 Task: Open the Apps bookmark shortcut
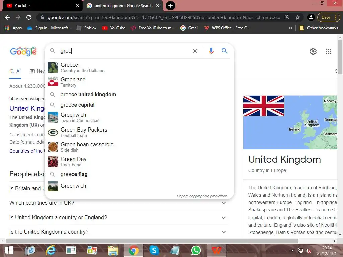13,28
